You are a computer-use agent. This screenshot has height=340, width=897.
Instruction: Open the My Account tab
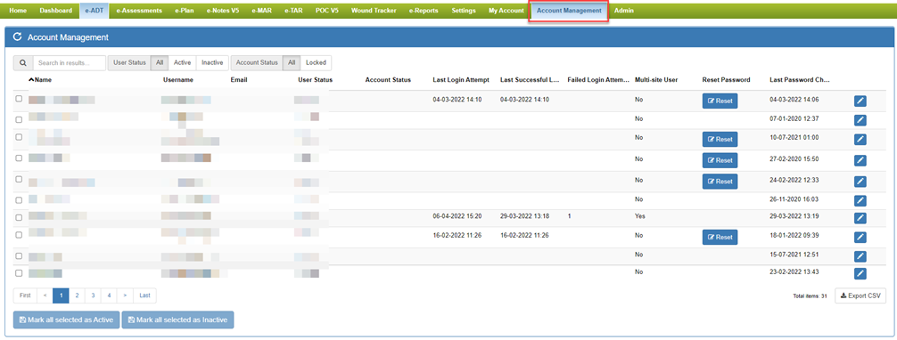coord(506,11)
